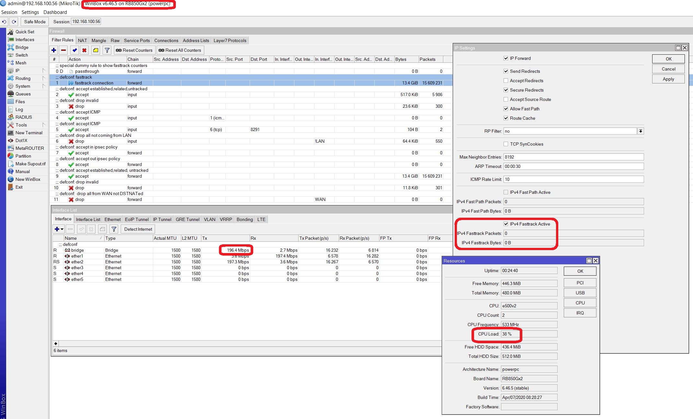The image size is (693, 419).
Task: Click Make Supout.rif in sidebar
Action: coord(30,164)
